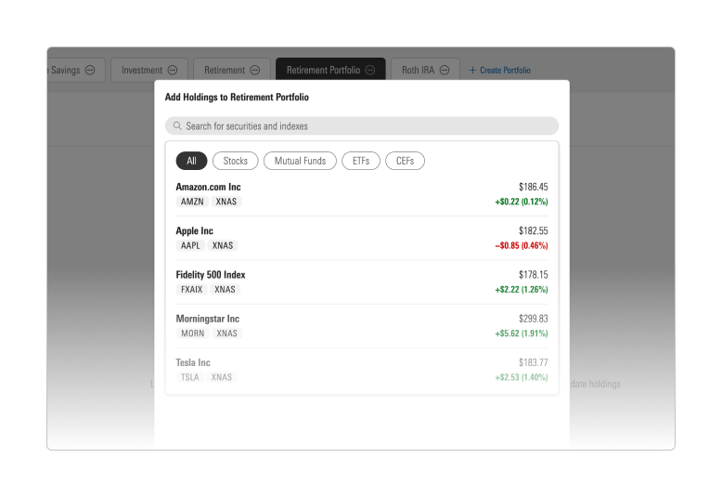This screenshot has width=722, height=497.
Task: Click the plus icon beside Create Portfolio
Action: pos(472,71)
